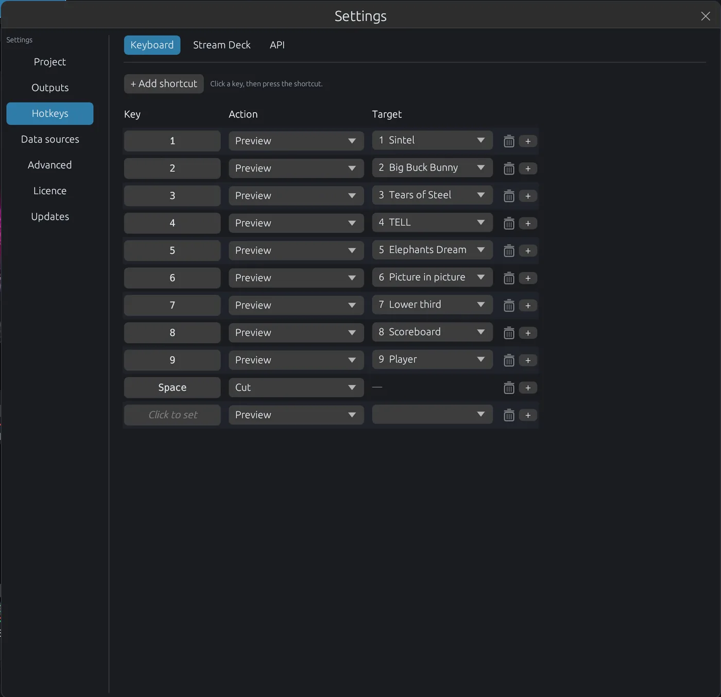Click the plus button on Sintel row
The width and height of the screenshot is (721, 697).
[x=528, y=141]
